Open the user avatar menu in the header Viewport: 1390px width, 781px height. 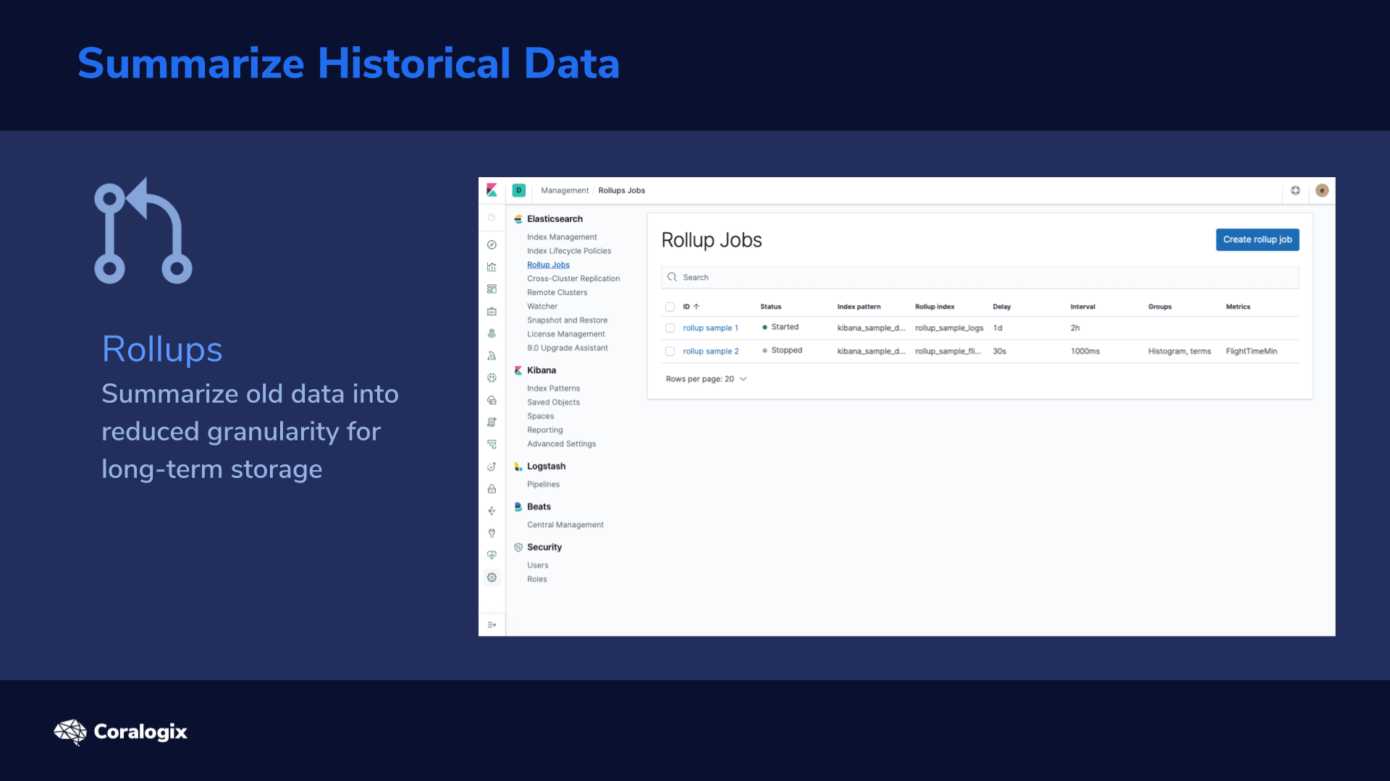click(x=1322, y=190)
